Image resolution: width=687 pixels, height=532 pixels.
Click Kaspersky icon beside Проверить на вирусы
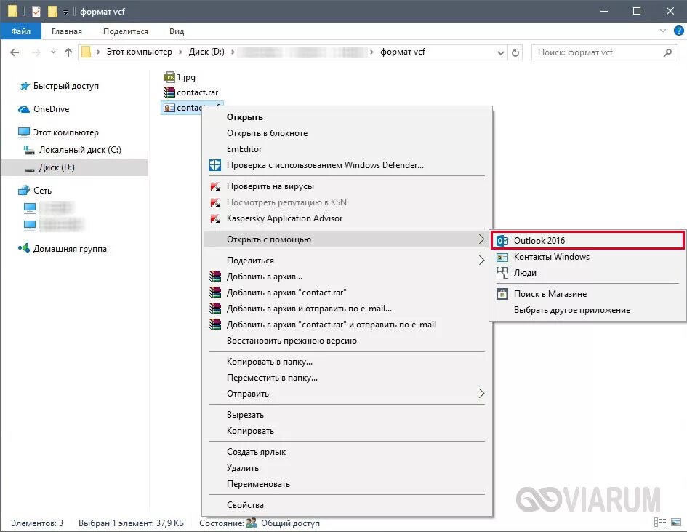[215, 186]
